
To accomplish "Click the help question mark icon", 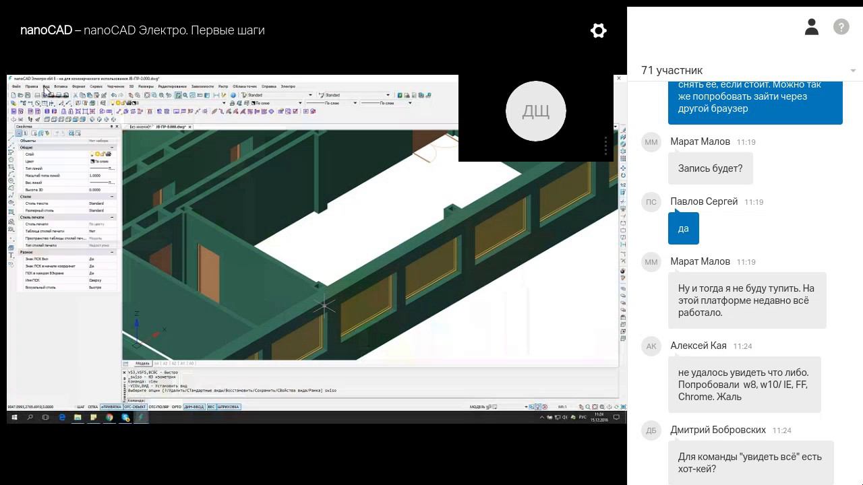I will coord(841,27).
